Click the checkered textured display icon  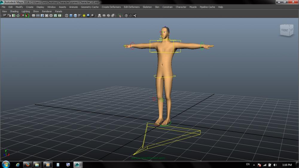click(x=80, y=16)
